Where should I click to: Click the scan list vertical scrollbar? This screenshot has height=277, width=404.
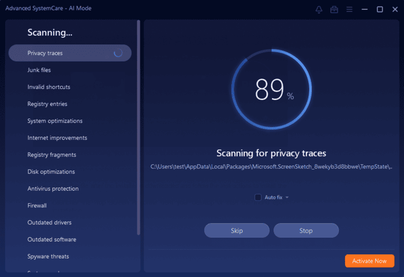(139, 127)
